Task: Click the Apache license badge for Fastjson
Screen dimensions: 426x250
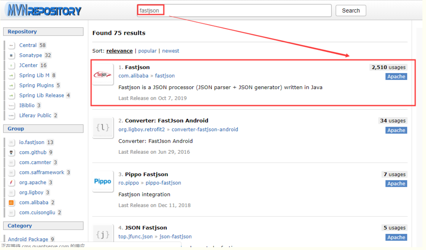Action: click(x=396, y=77)
